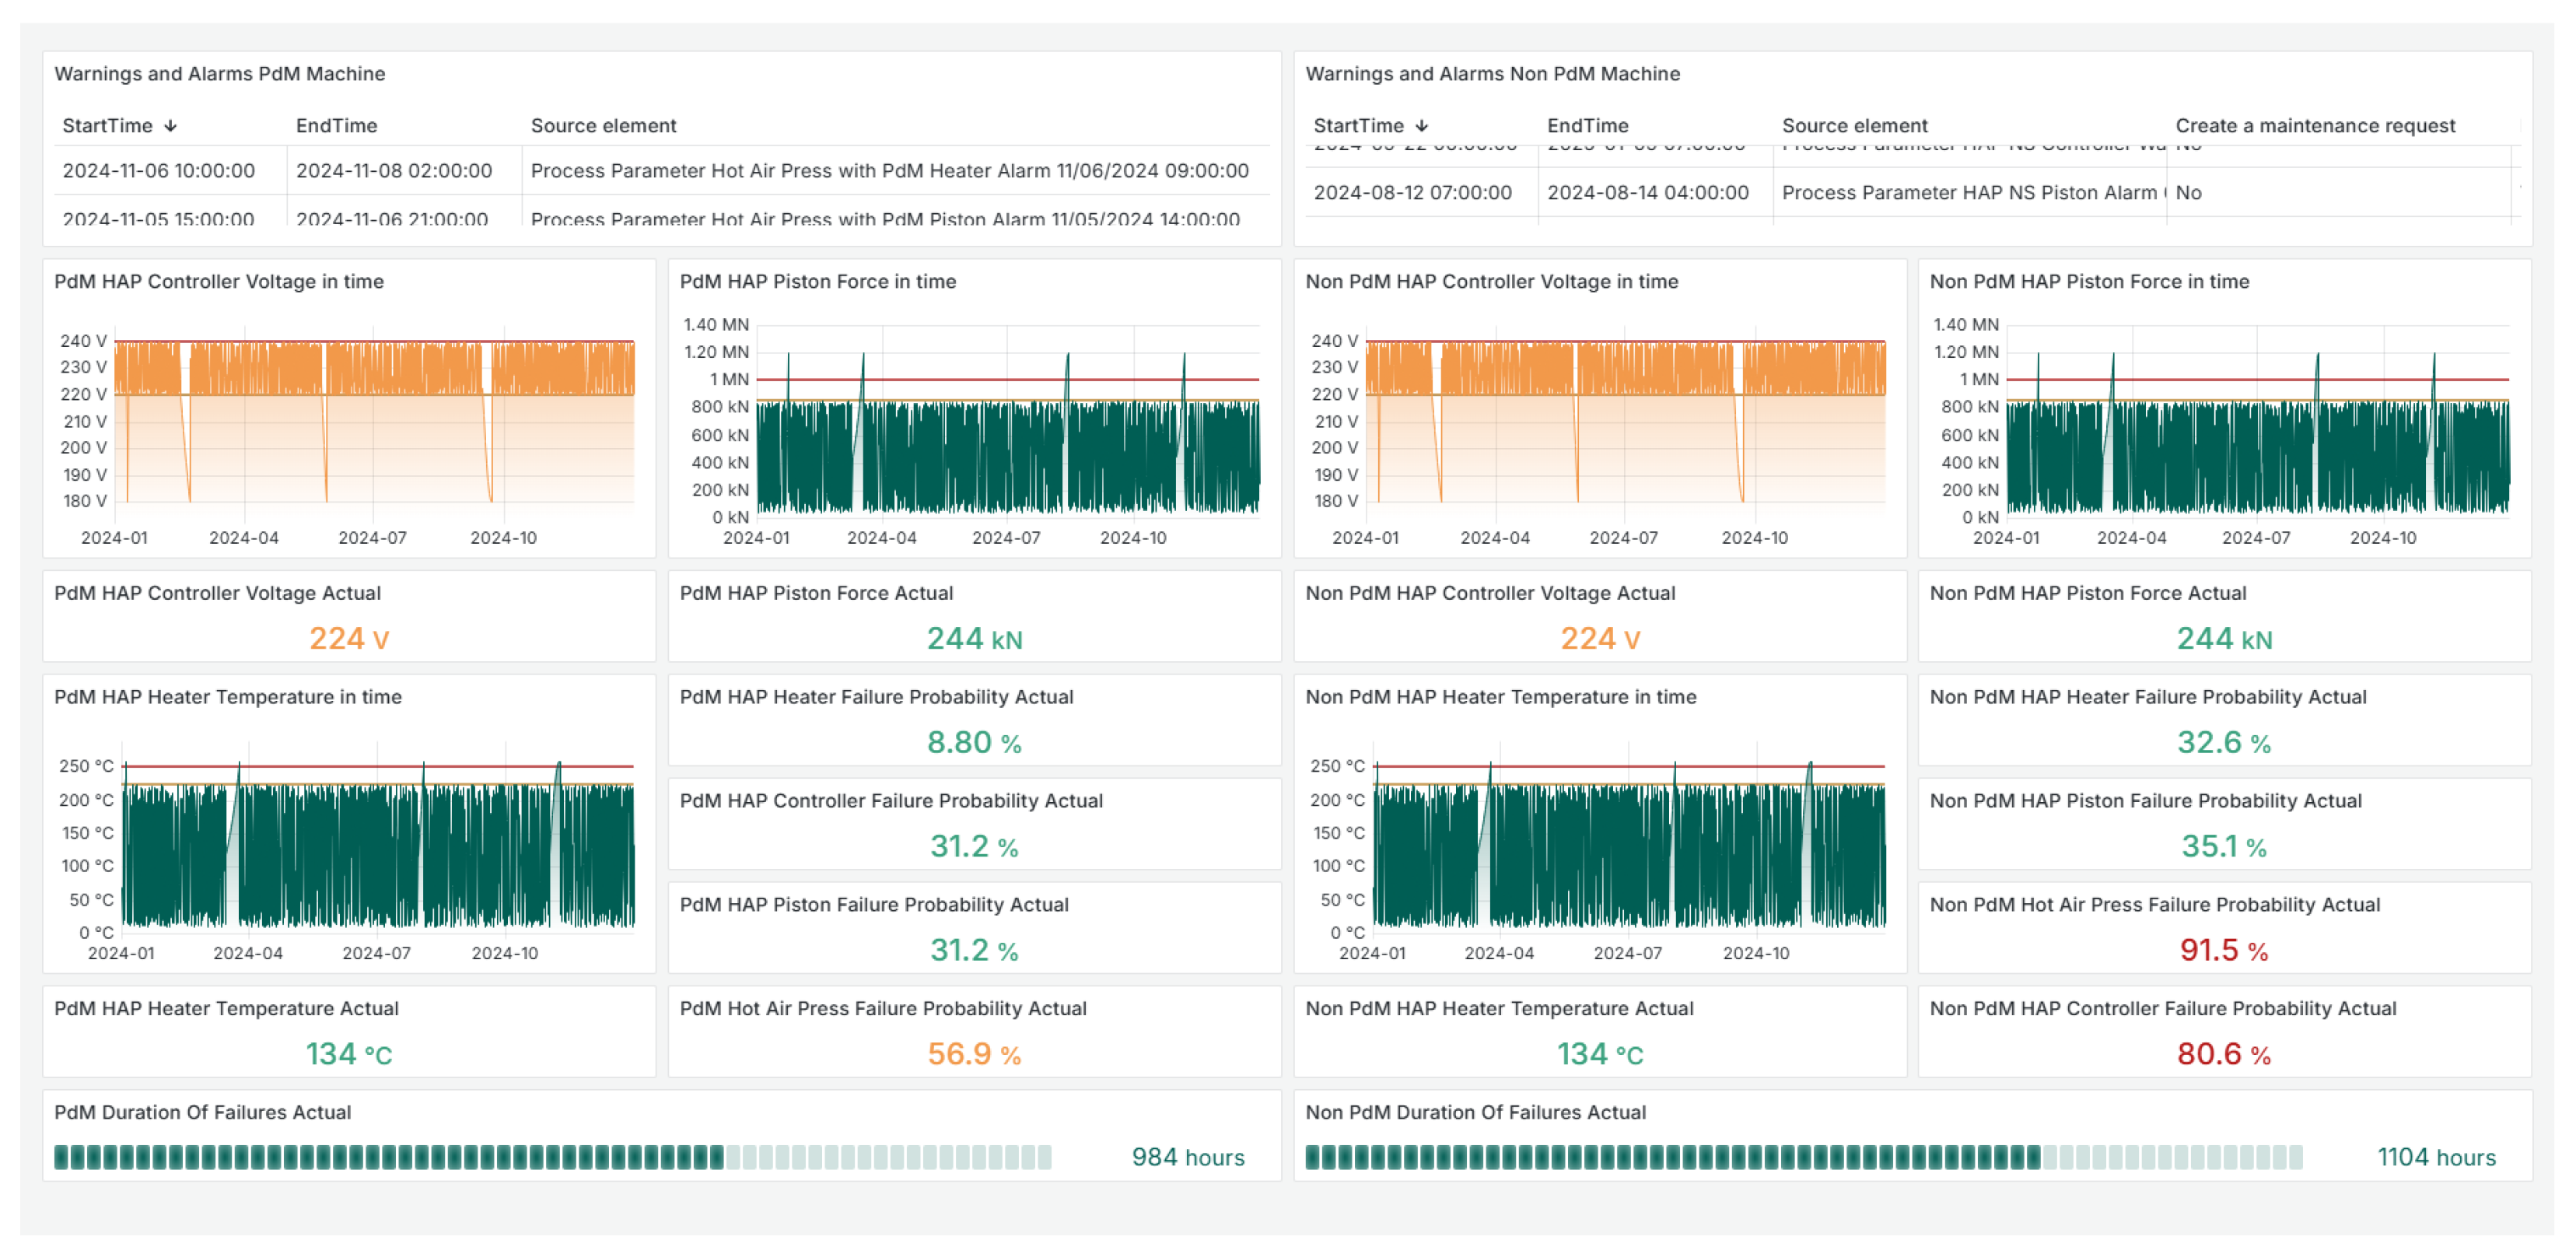
Task: Click the 91.5 % Non PdM Hot Air Press value
Action: point(2223,950)
